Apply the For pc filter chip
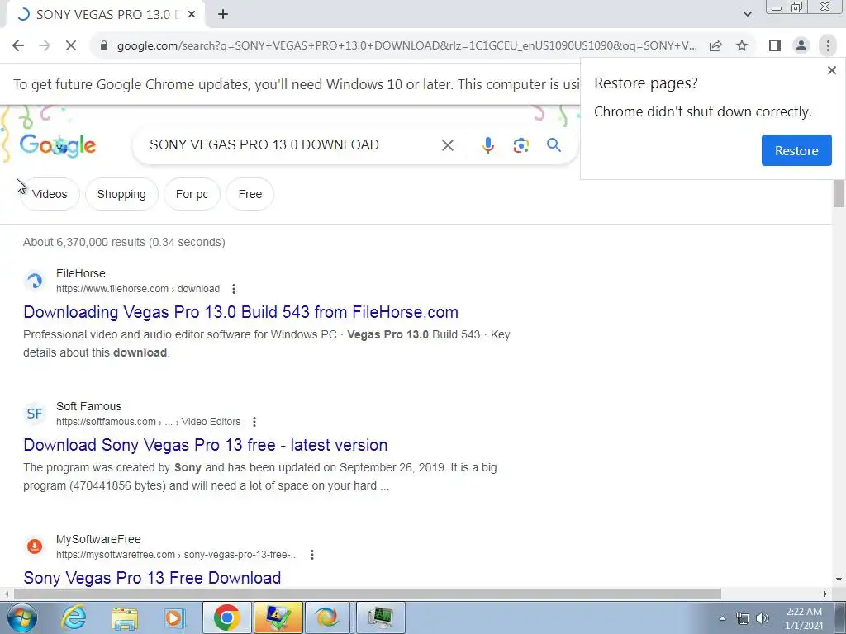This screenshot has height=634, width=846. (x=192, y=194)
